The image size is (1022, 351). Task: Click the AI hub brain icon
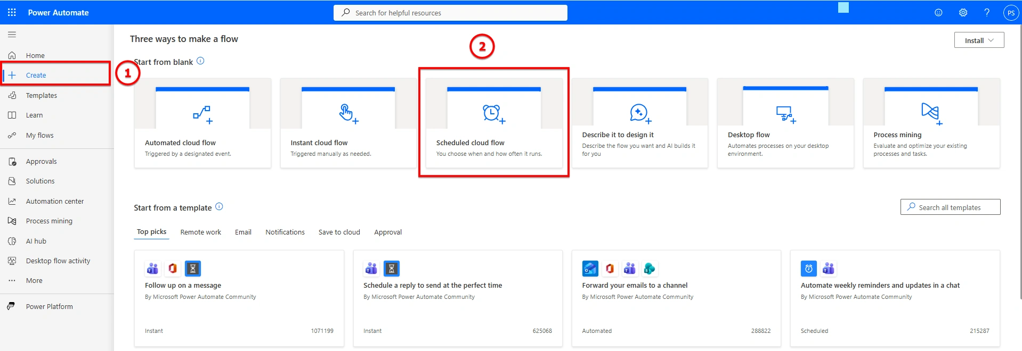coord(12,241)
